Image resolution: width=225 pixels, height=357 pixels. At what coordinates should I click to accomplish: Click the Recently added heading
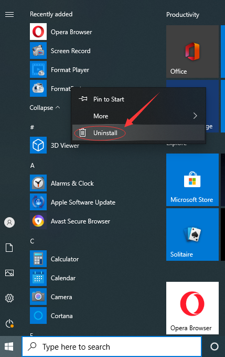tap(51, 14)
